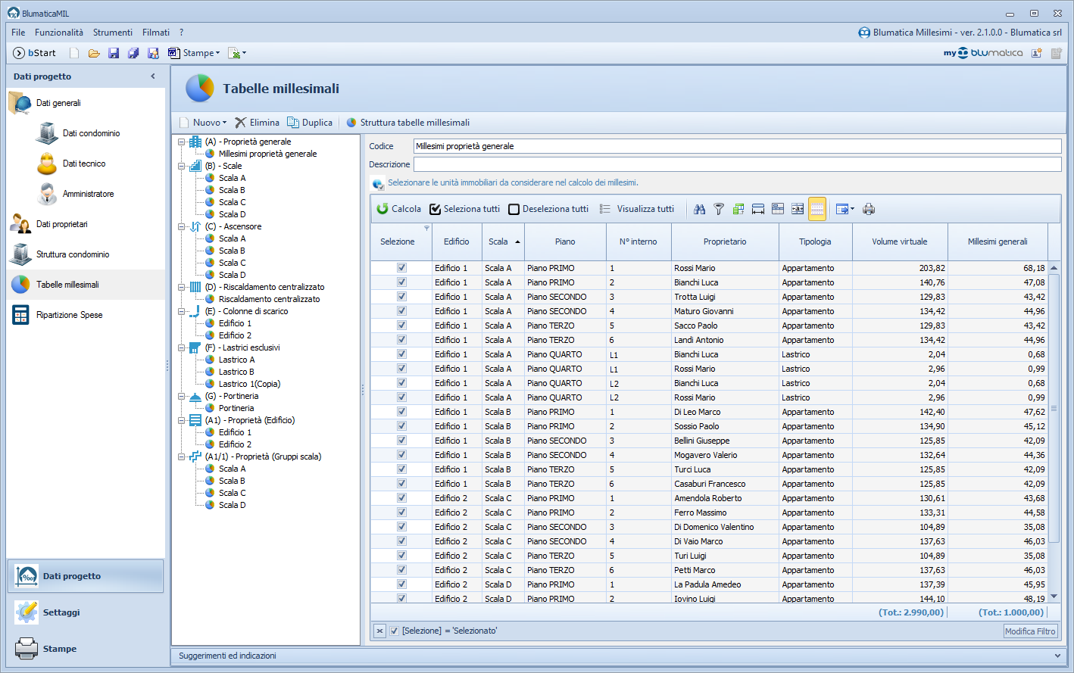Click the funnel filter icon
This screenshot has height=673, width=1074.
[719, 209]
